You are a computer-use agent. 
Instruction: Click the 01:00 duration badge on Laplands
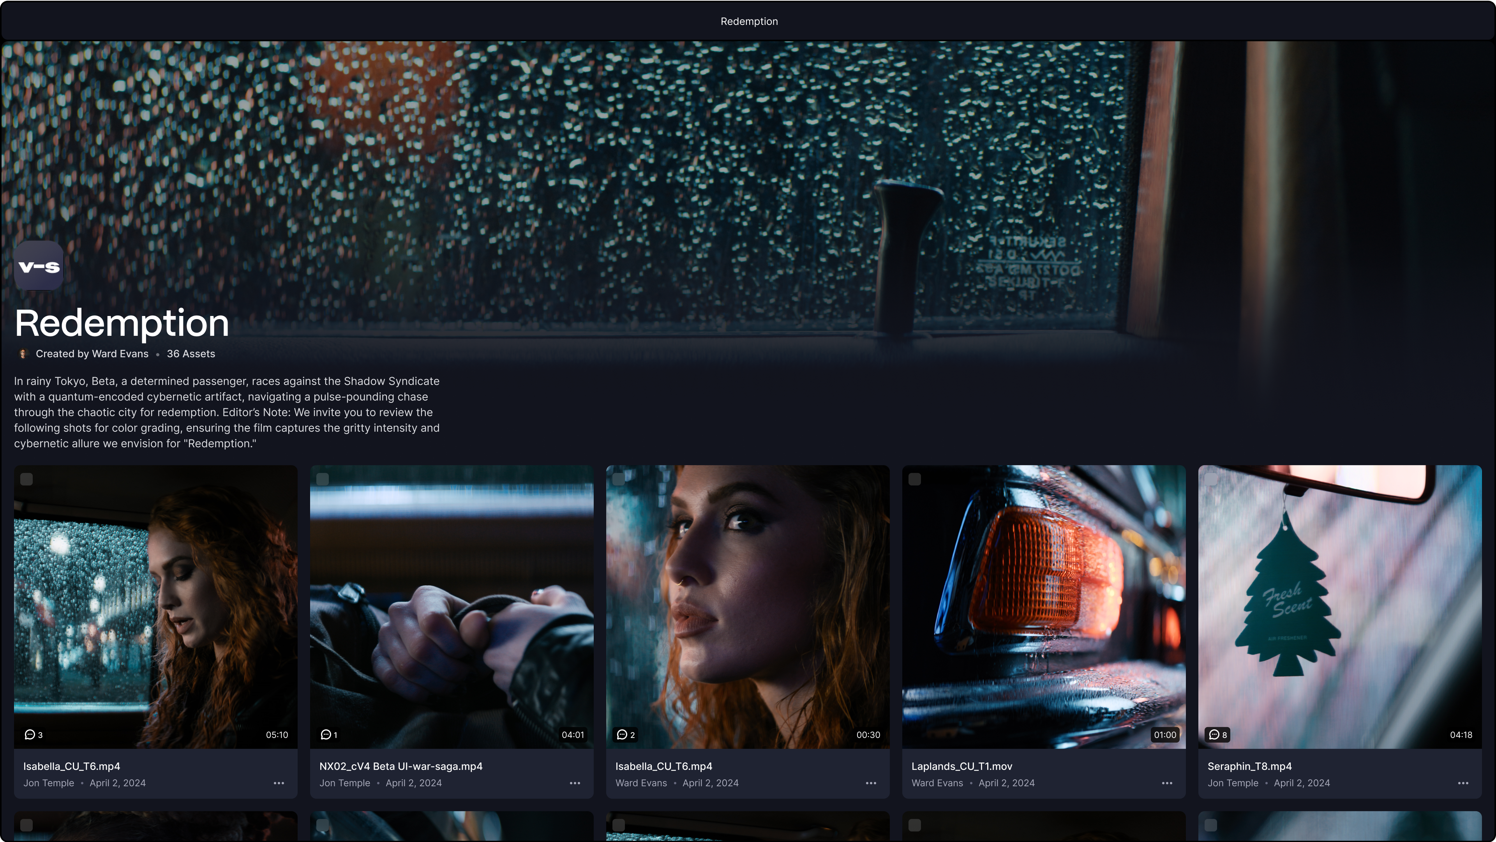1165,734
